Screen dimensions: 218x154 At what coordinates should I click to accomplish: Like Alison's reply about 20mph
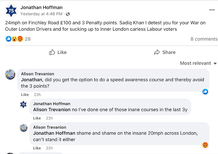pos(37,148)
